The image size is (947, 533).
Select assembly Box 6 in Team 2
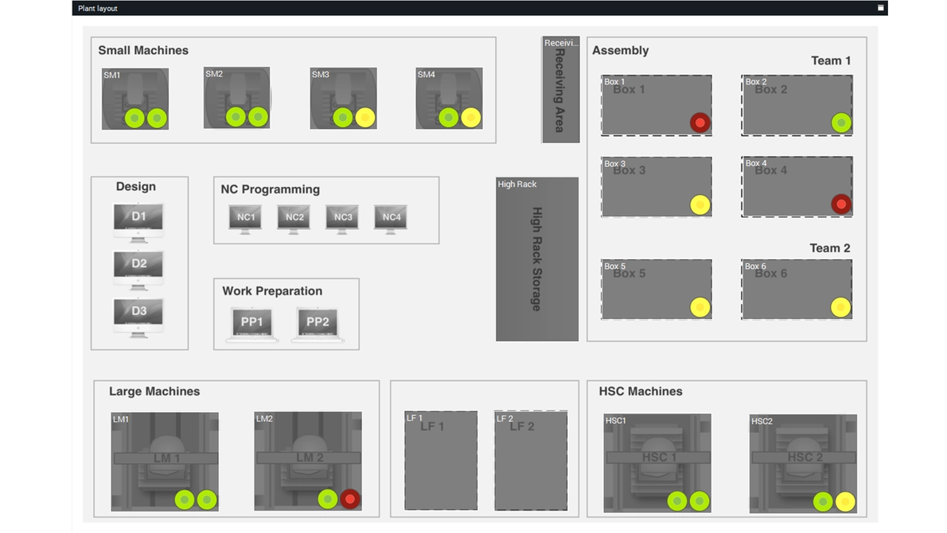(x=797, y=289)
